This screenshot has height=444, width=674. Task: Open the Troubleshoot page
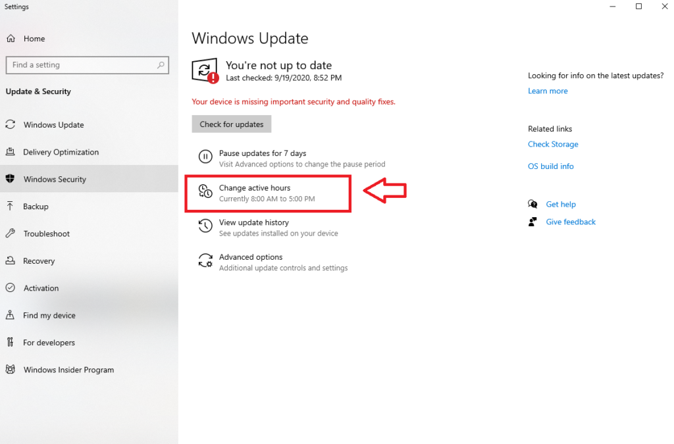click(x=89, y=233)
